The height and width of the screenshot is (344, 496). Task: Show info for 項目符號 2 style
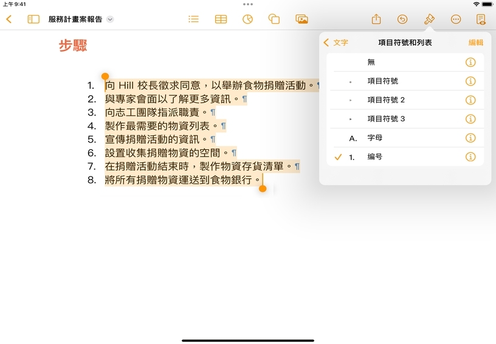pyautogui.click(x=470, y=100)
